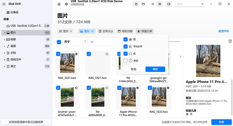The height and width of the screenshot is (126, 233).
Task: Uncheck Apple iPhone 11 Pro thumbnail checkbox
Action: [x=119, y=88]
